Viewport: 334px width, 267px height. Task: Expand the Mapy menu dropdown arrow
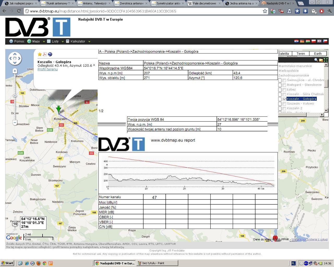pyautogui.click(x=44, y=41)
